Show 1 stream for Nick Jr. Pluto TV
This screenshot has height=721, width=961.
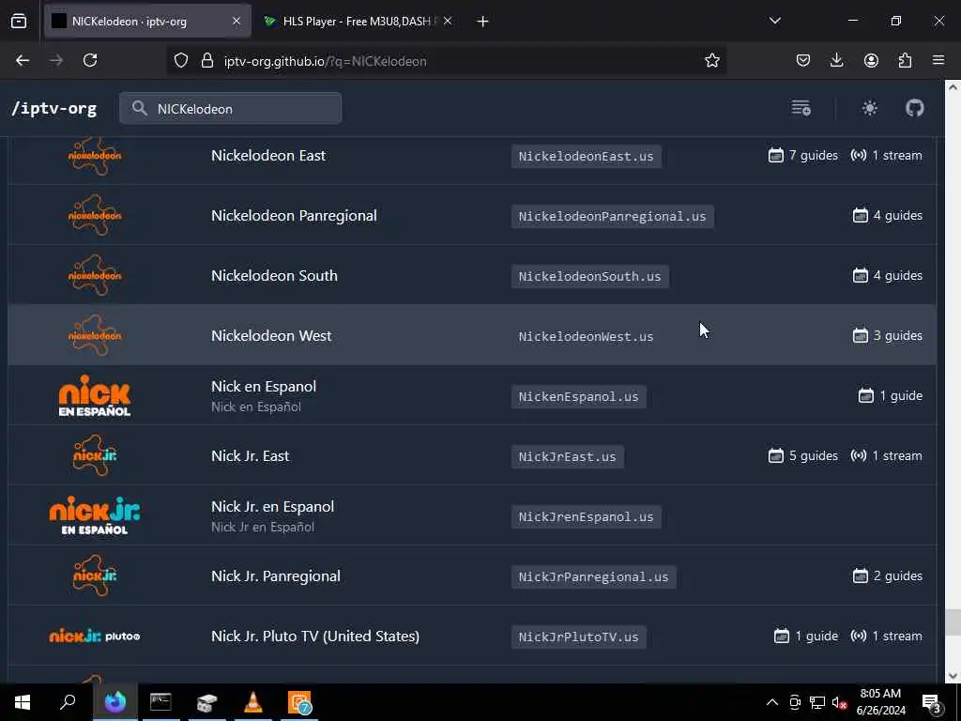(886, 637)
